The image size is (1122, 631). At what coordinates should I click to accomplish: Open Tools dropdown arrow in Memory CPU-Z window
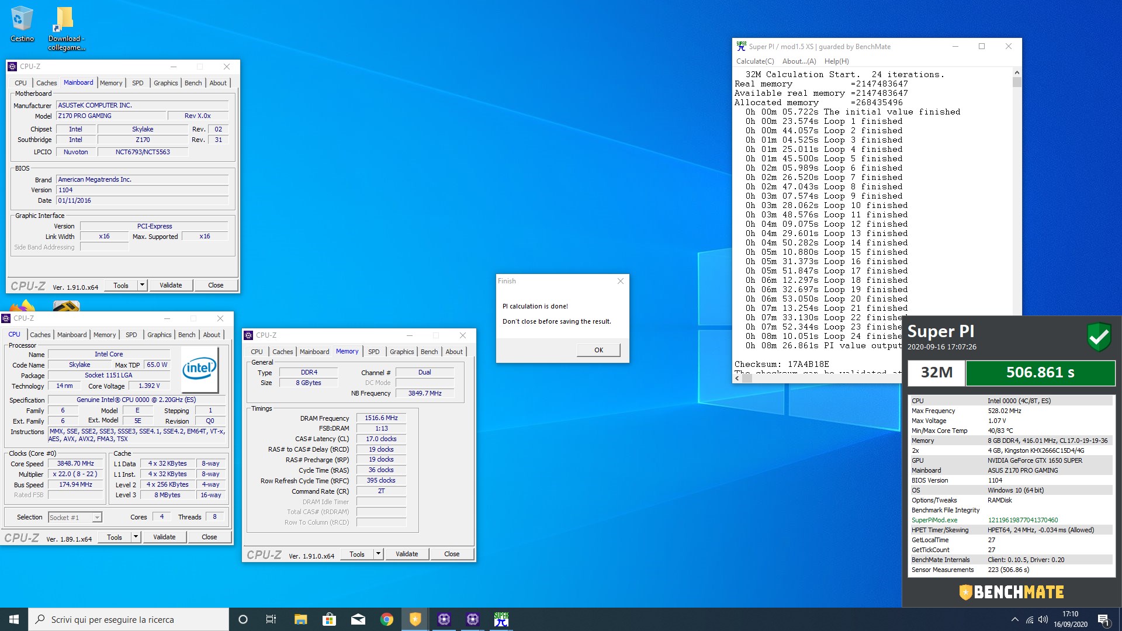click(378, 554)
